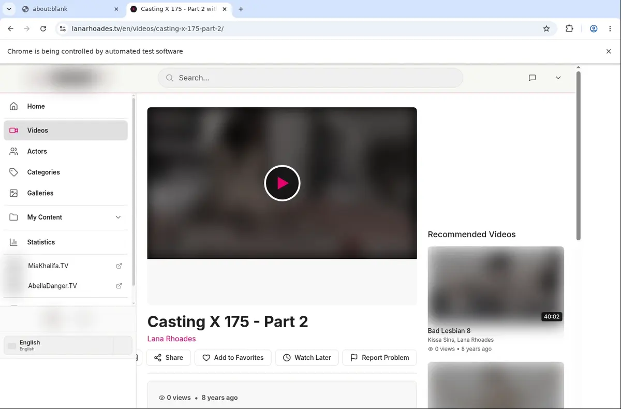Click the "Kissa Sins, Lana Rhoades" text
621x409 pixels.
461,340
